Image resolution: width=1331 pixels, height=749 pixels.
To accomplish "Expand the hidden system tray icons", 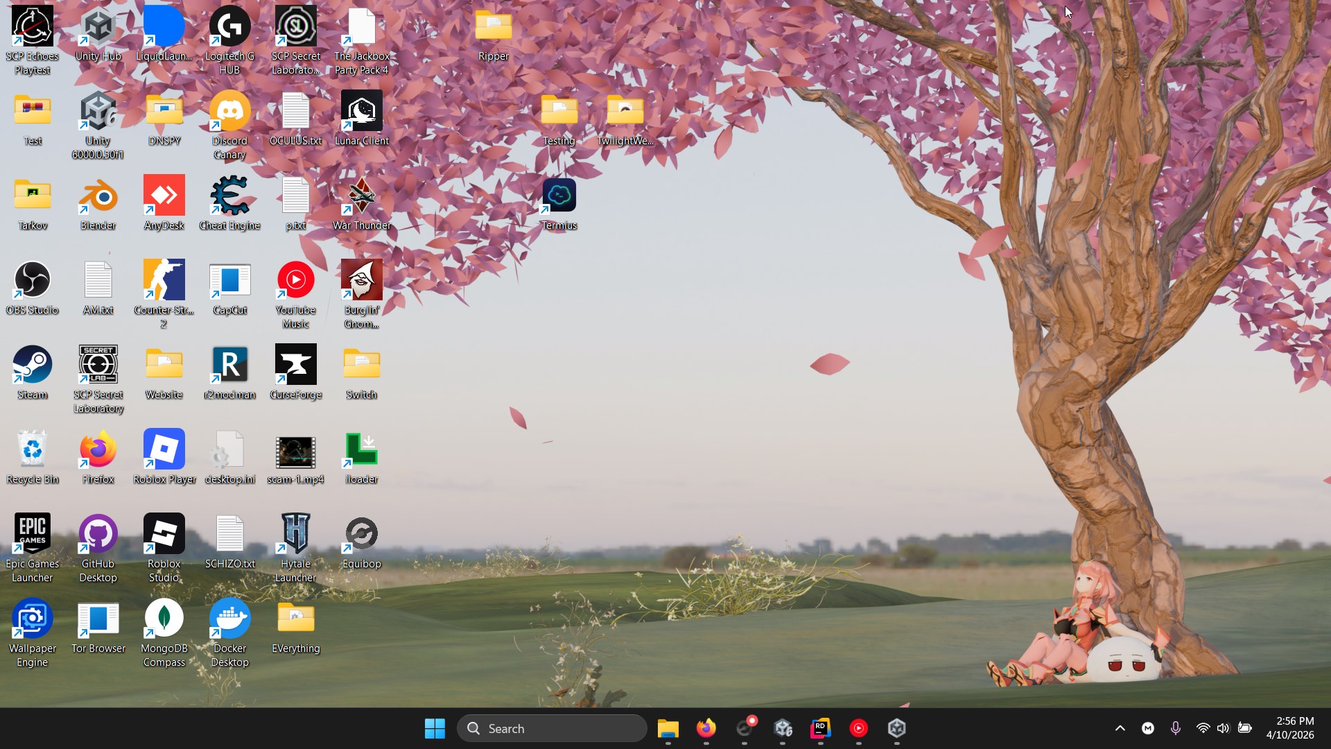I will [x=1120, y=728].
